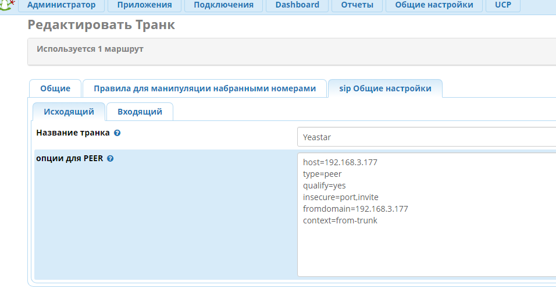Switch to the Общие tab
Viewport: 556px width, 292px height.
point(55,88)
